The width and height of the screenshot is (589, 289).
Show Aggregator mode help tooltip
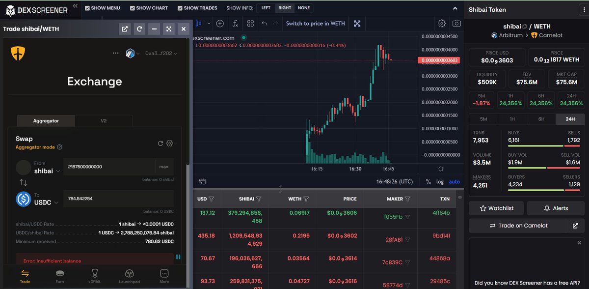(59, 147)
